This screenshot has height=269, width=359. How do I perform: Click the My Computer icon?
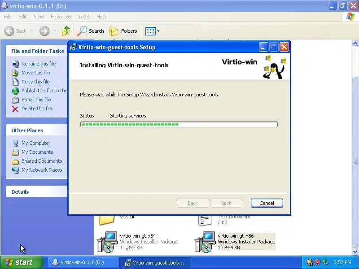coord(15,143)
